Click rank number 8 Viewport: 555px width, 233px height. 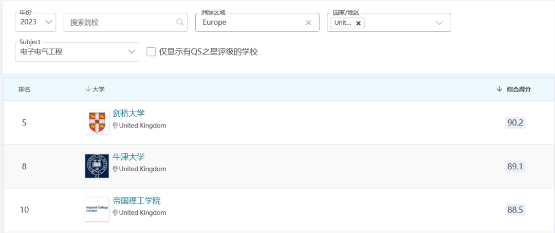(x=24, y=167)
